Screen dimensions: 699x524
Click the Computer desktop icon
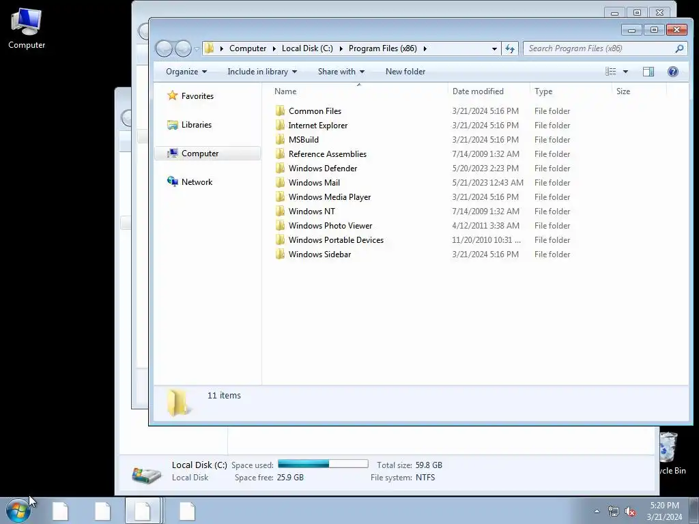coord(27,29)
